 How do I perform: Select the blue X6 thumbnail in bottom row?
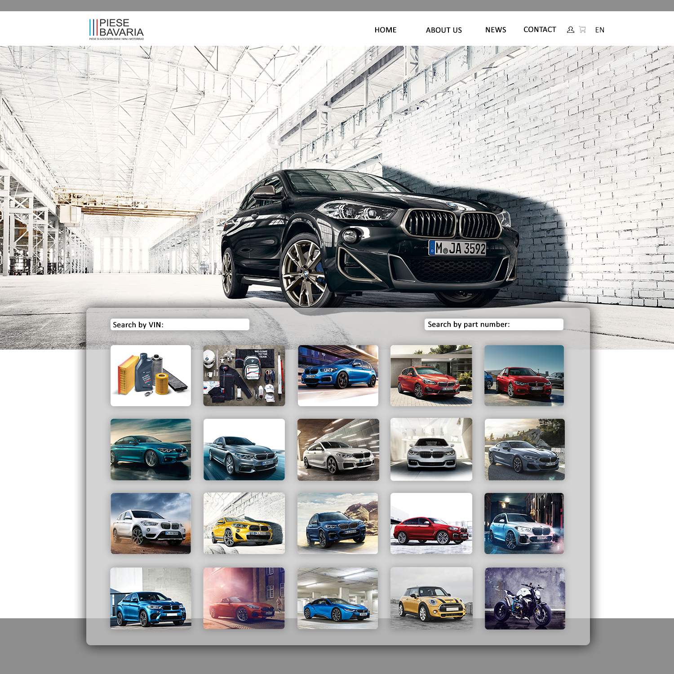(151, 598)
